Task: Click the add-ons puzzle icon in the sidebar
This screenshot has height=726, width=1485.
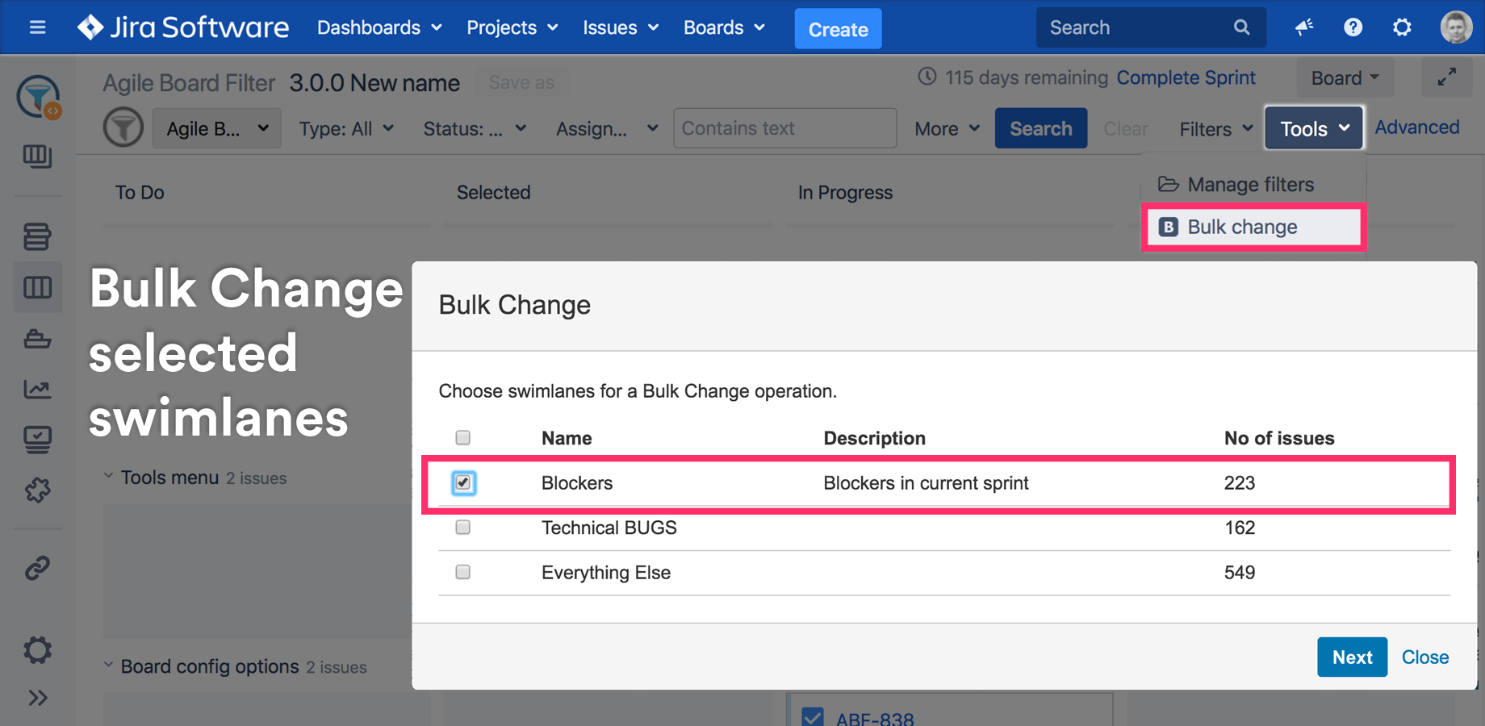Action: point(37,490)
